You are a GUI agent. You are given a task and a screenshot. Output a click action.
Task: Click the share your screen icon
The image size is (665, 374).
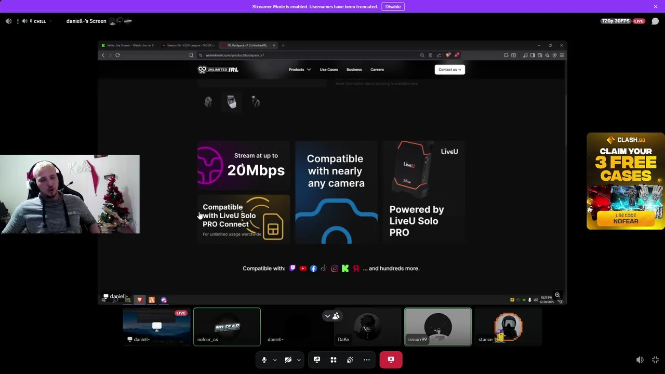(317, 359)
